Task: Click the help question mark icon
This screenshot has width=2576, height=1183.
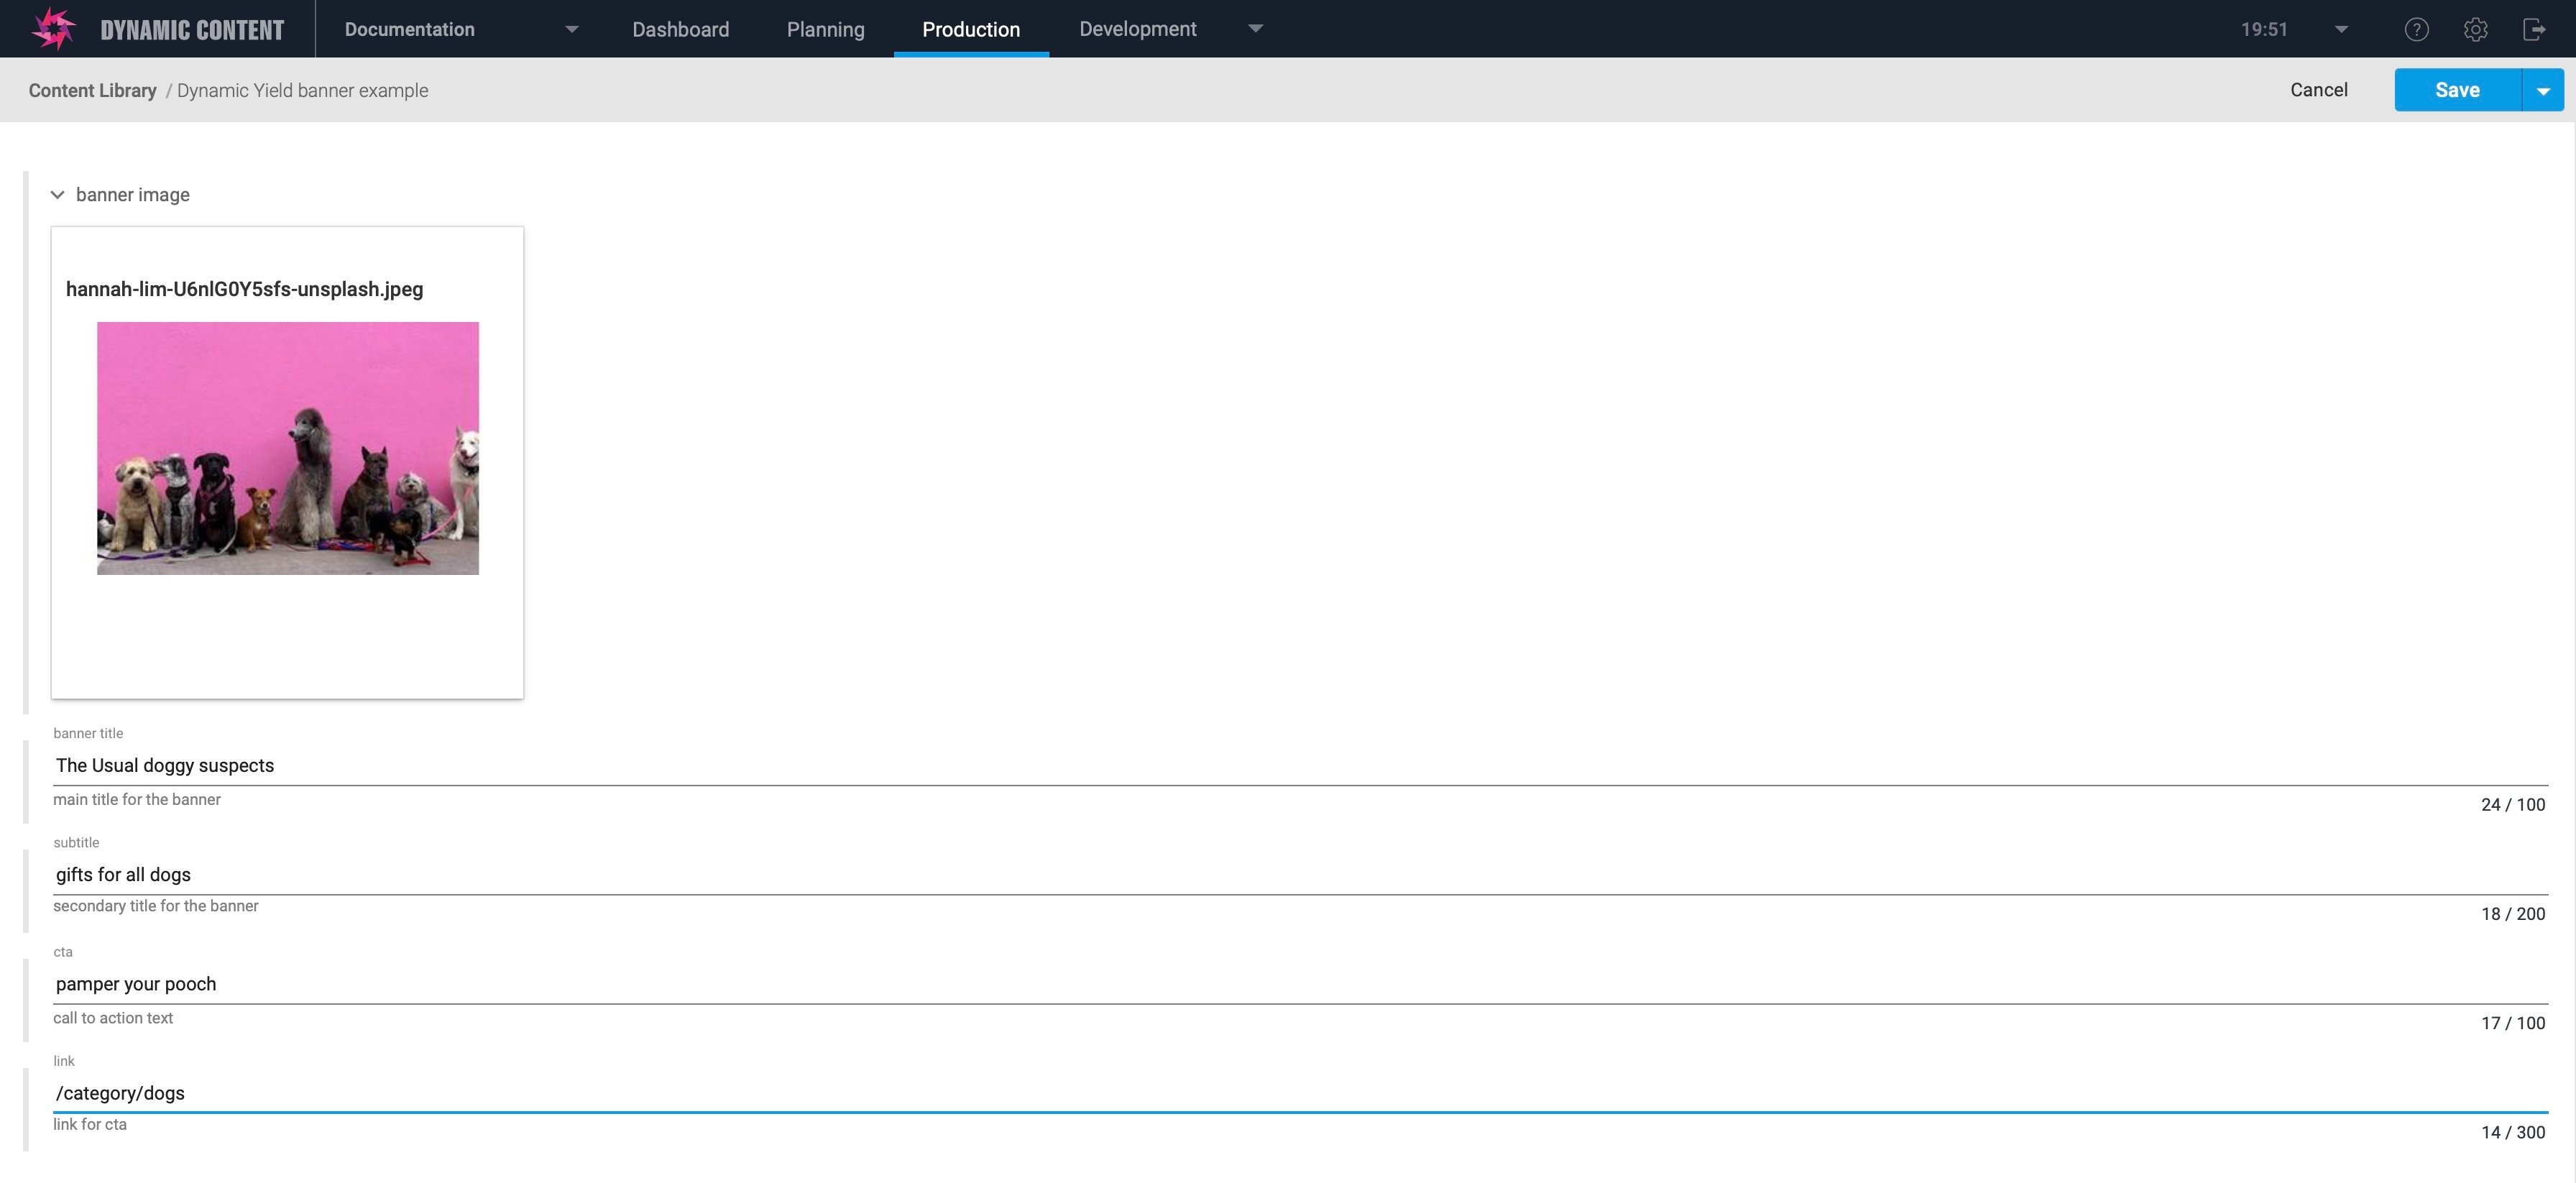Action: point(2416,28)
